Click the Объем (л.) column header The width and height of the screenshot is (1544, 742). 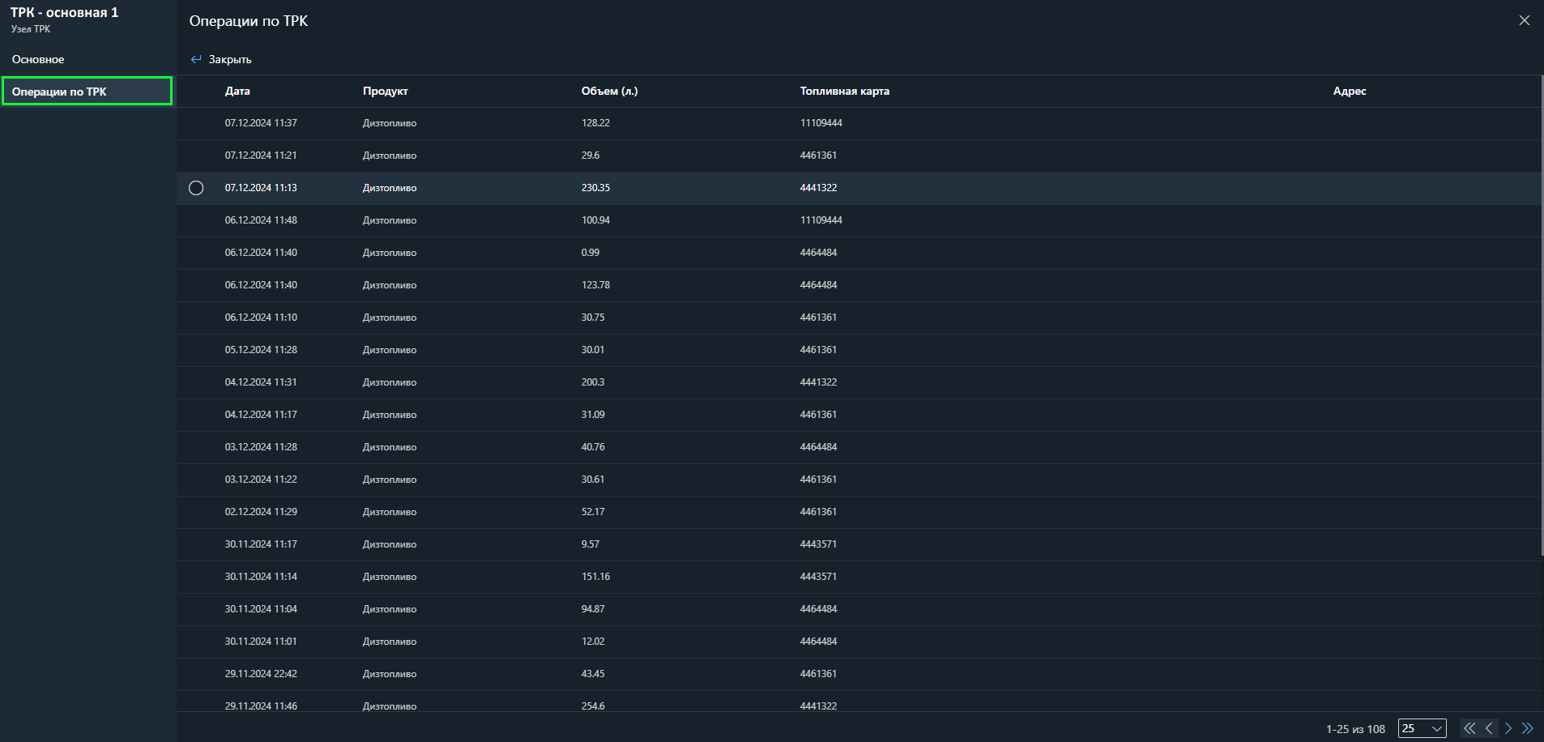click(x=609, y=92)
